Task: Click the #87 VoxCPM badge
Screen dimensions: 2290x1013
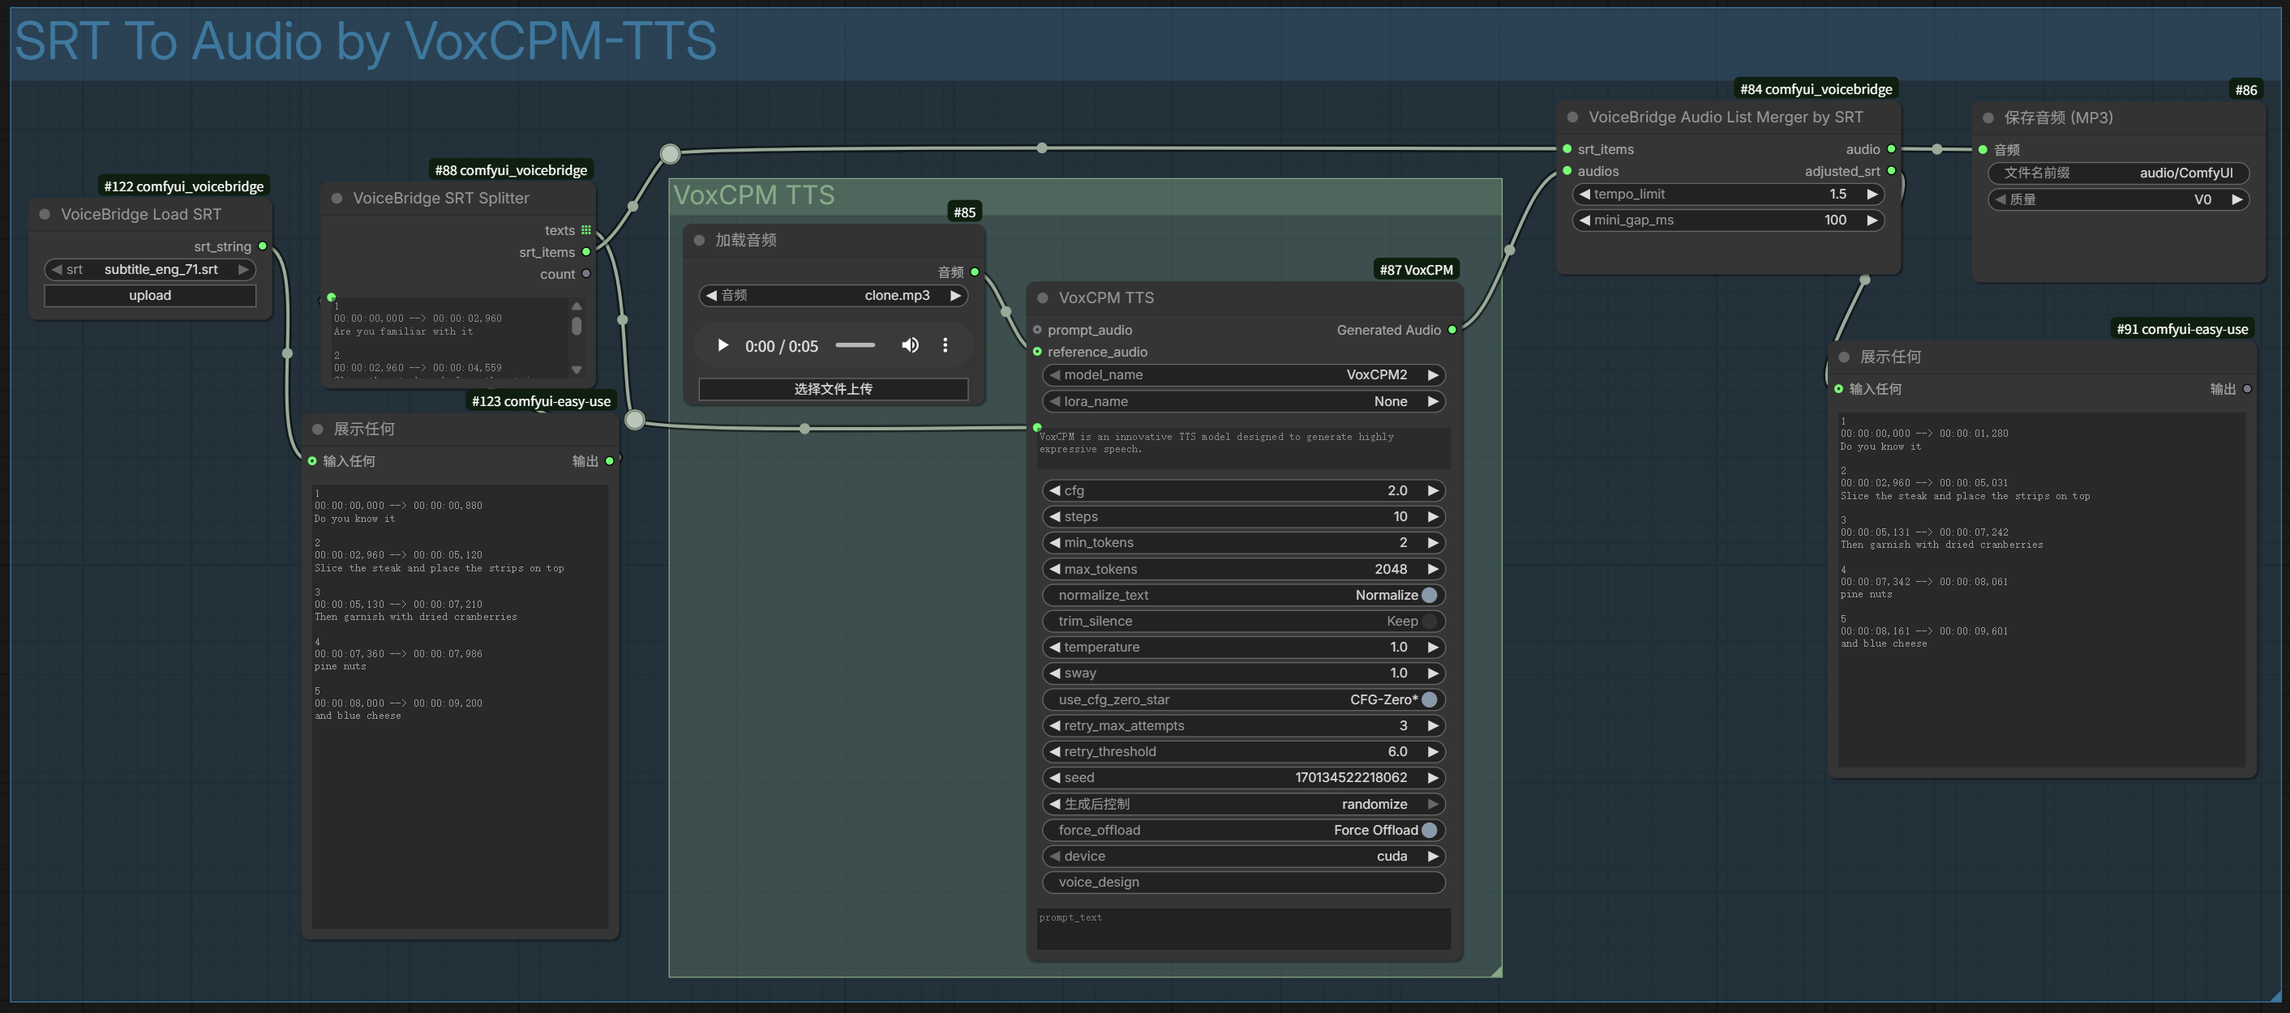Action: (x=1416, y=269)
